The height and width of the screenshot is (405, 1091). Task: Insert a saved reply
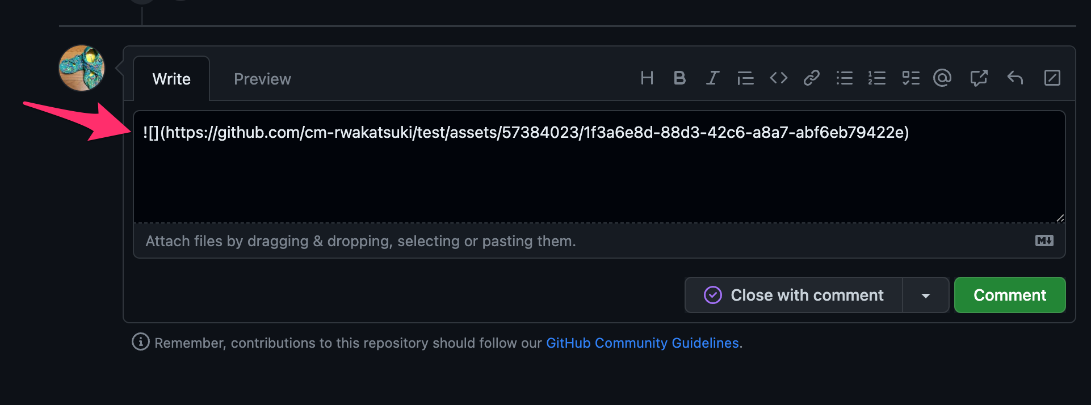pyautogui.click(x=1016, y=78)
